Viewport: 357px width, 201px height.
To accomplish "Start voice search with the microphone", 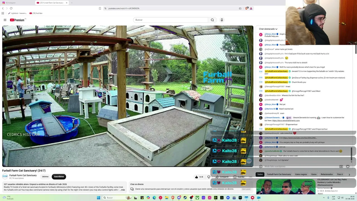I will [222, 20].
